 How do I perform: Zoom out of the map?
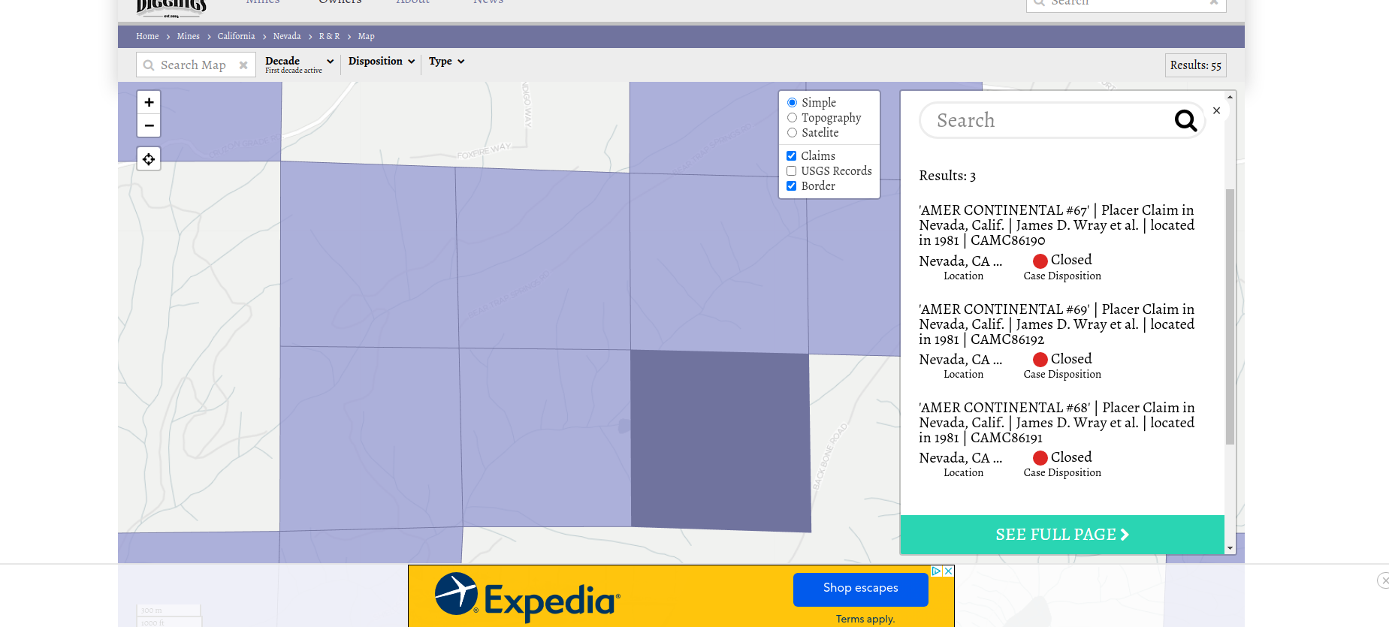[149, 125]
